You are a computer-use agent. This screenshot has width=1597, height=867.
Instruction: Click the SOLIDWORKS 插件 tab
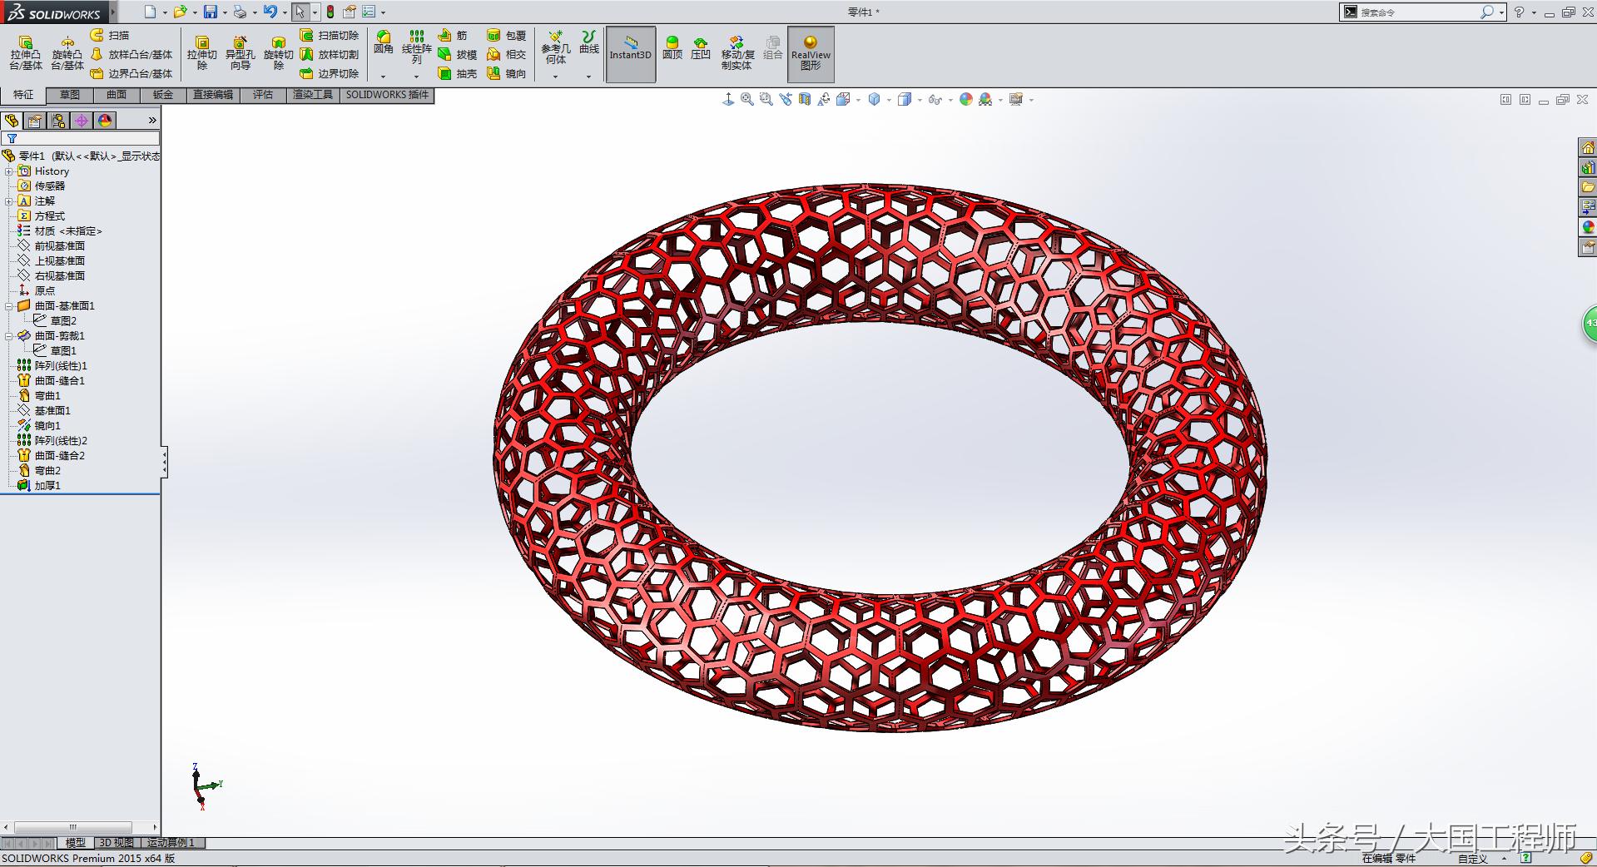pos(386,94)
